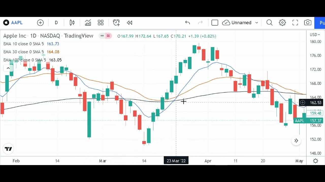Open the USD currency dropdown
This screenshot has width=325, height=182.
[x=315, y=35]
